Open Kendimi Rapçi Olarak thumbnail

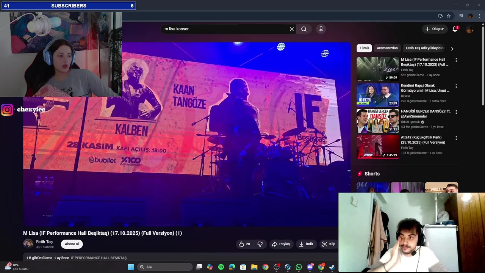pos(378,95)
